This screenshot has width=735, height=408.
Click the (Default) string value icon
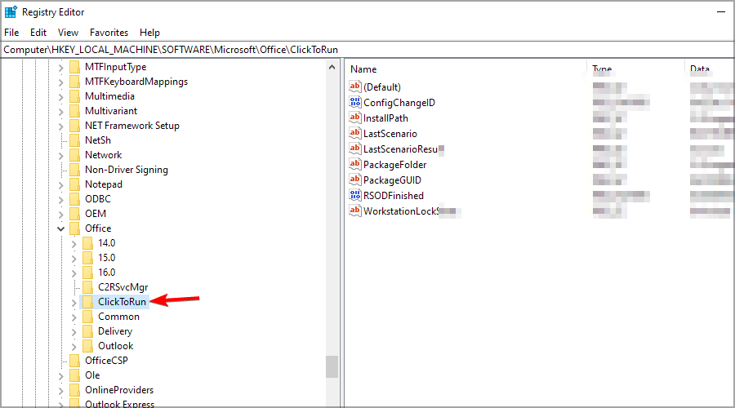tap(355, 86)
